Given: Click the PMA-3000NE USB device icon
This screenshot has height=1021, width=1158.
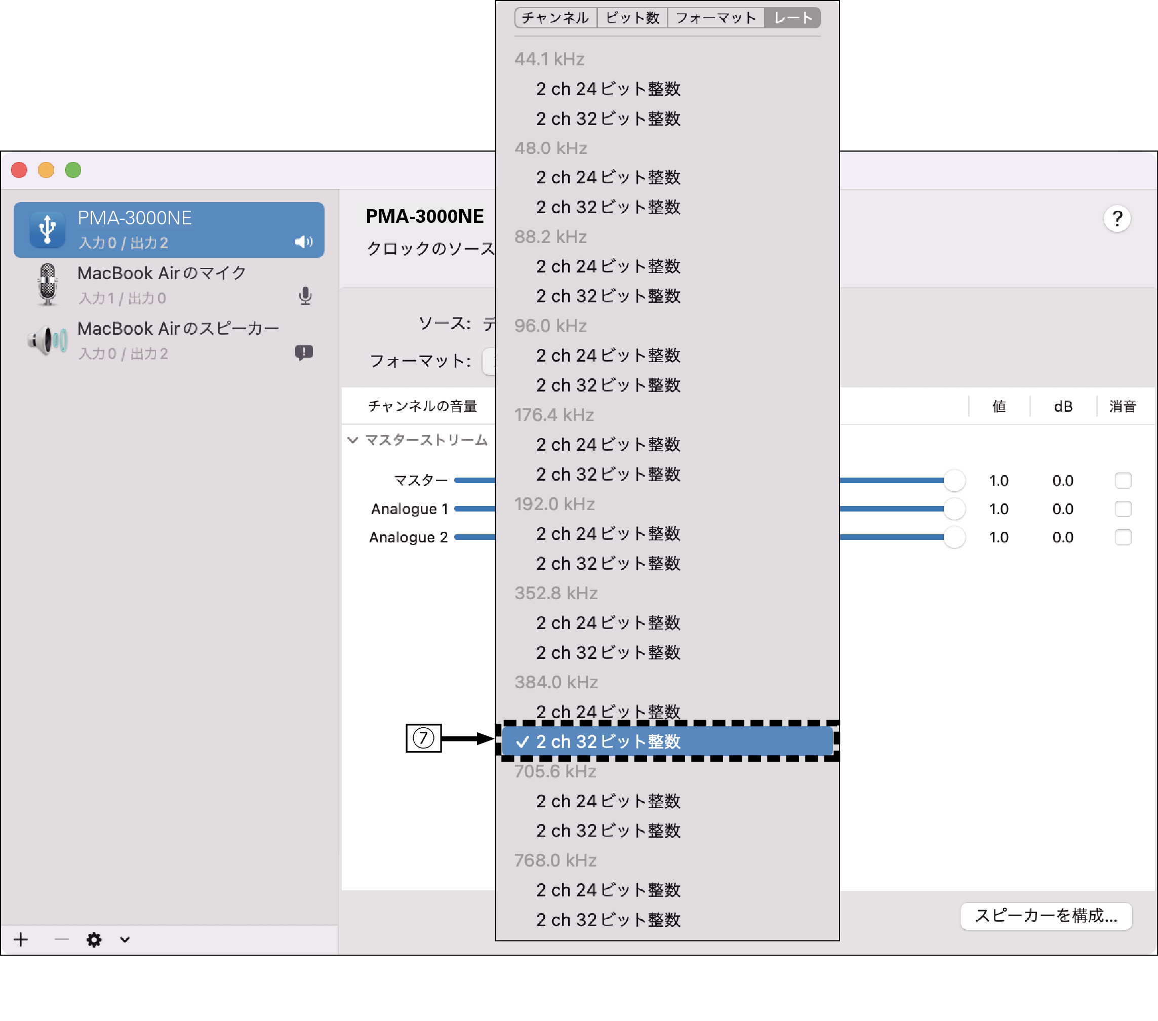Looking at the screenshot, I should pos(48,230).
